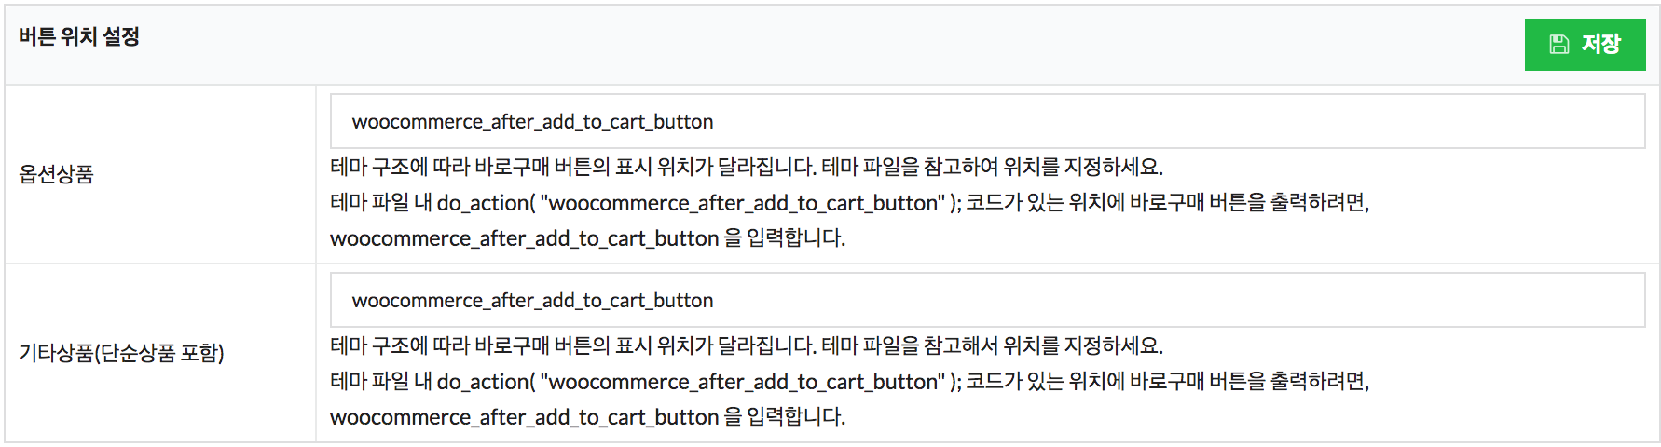Click the '을 입력합니다' line under 옵션상품
This screenshot has height=447, width=1661.
(587, 237)
